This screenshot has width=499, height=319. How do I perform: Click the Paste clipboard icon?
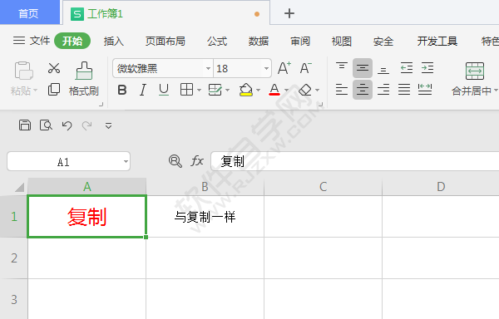pos(23,71)
